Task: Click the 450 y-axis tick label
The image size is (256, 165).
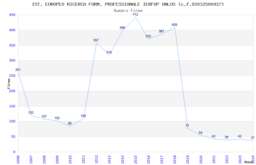Action: click(12, 15)
